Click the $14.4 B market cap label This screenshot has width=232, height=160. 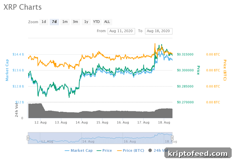(x=18, y=54)
